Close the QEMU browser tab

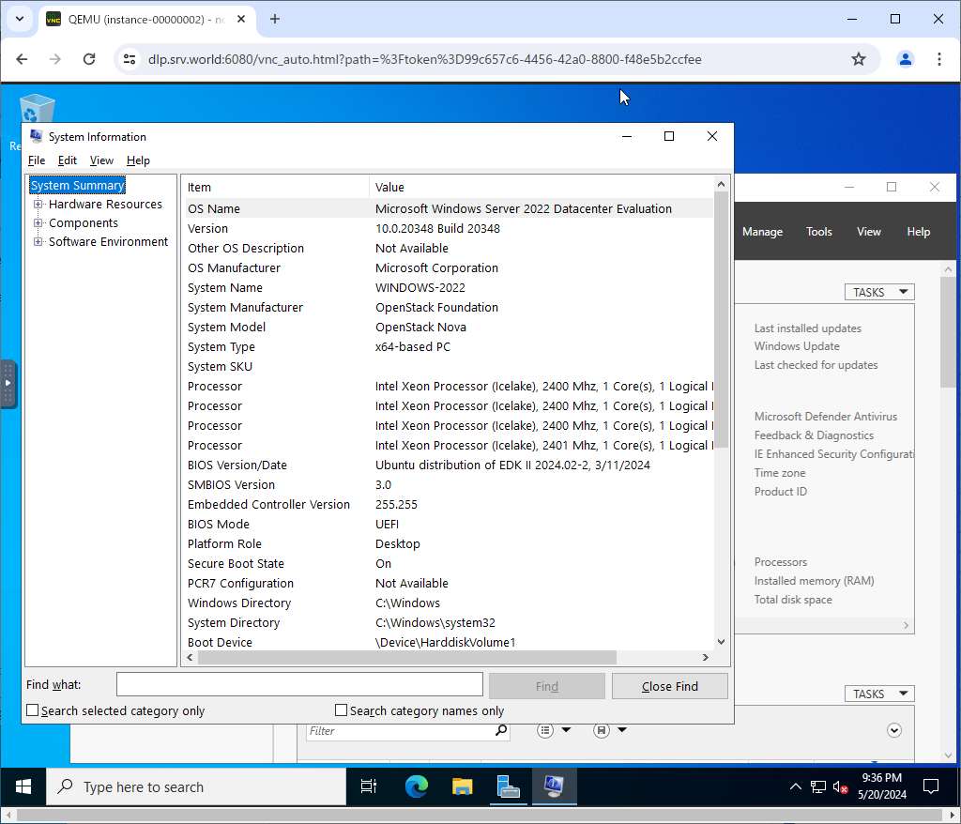241,19
